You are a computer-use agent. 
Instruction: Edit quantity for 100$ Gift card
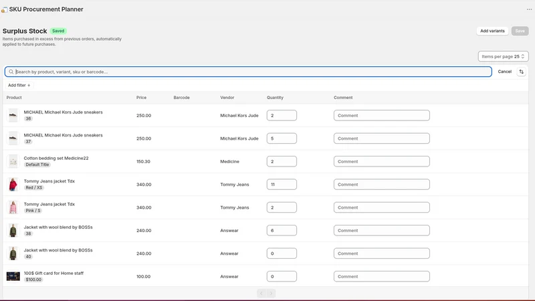(x=282, y=276)
